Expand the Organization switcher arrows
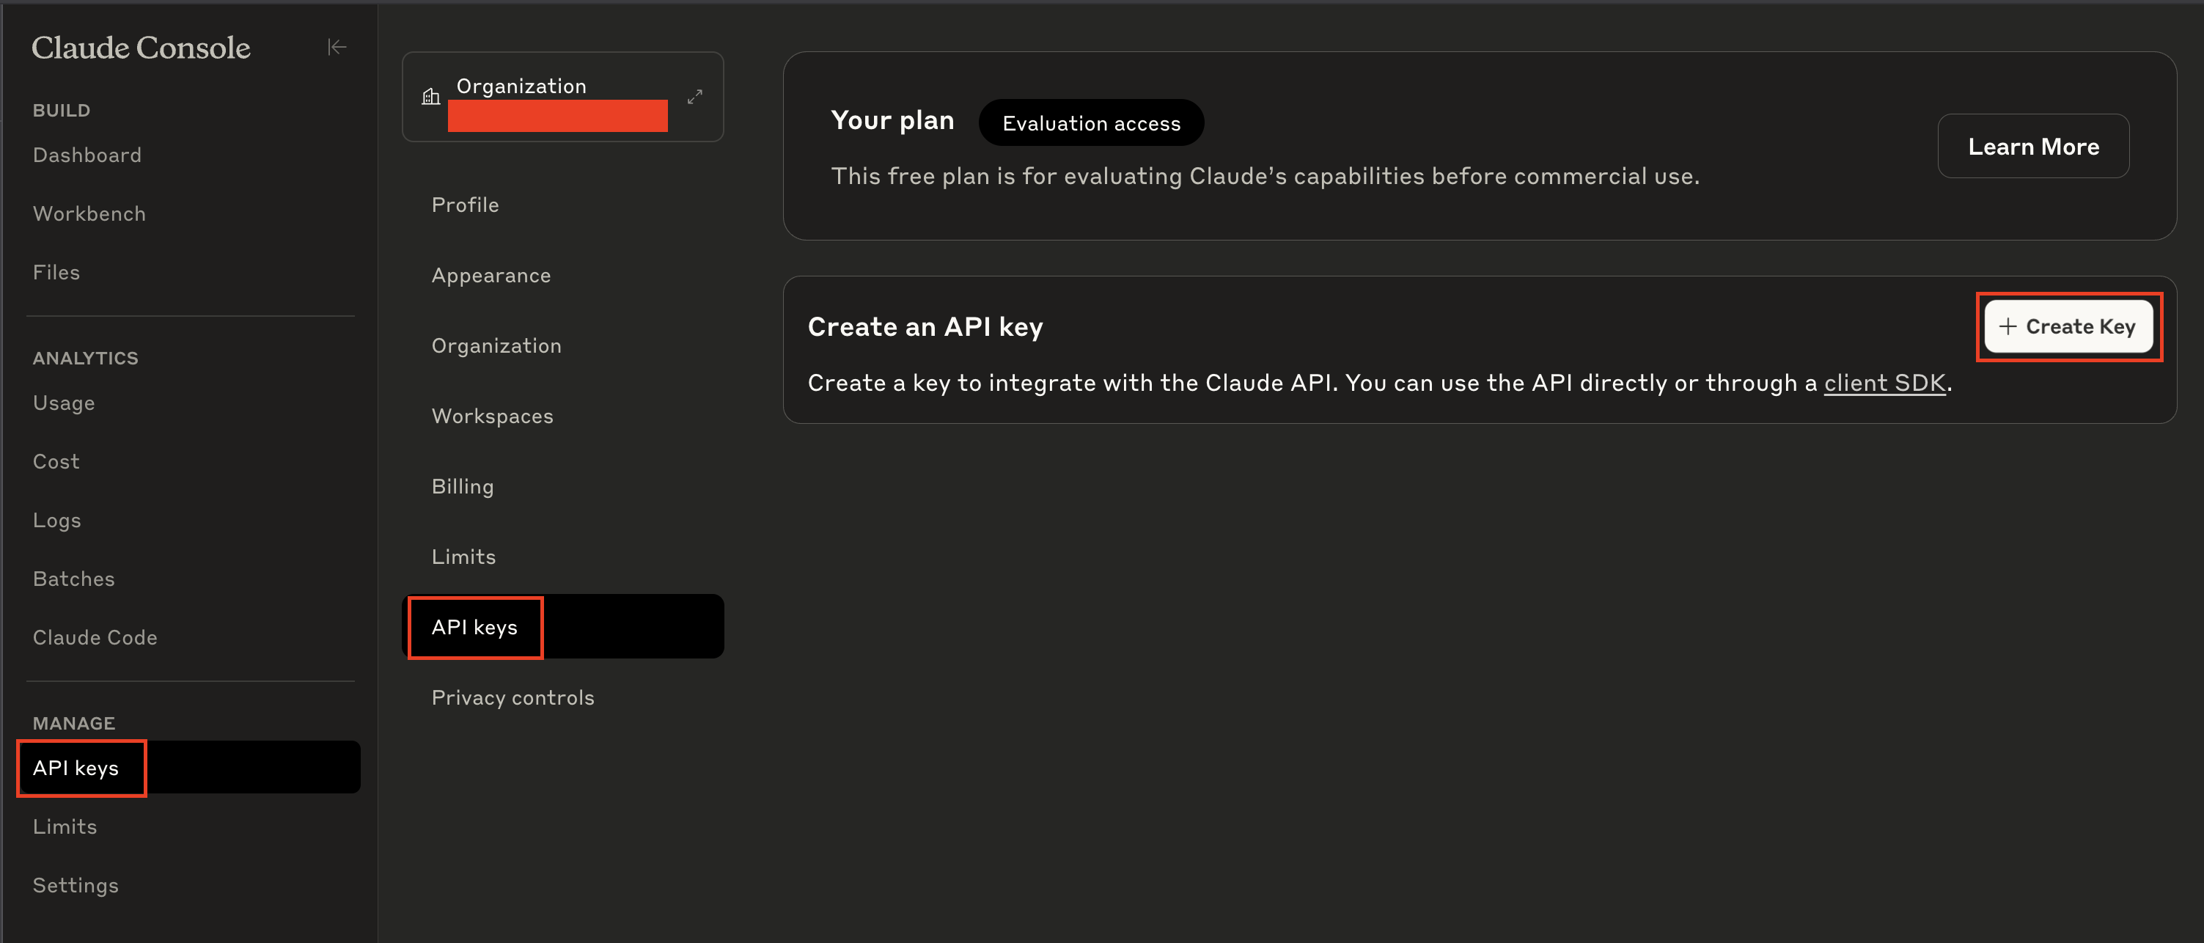The width and height of the screenshot is (2204, 943). pos(695,97)
